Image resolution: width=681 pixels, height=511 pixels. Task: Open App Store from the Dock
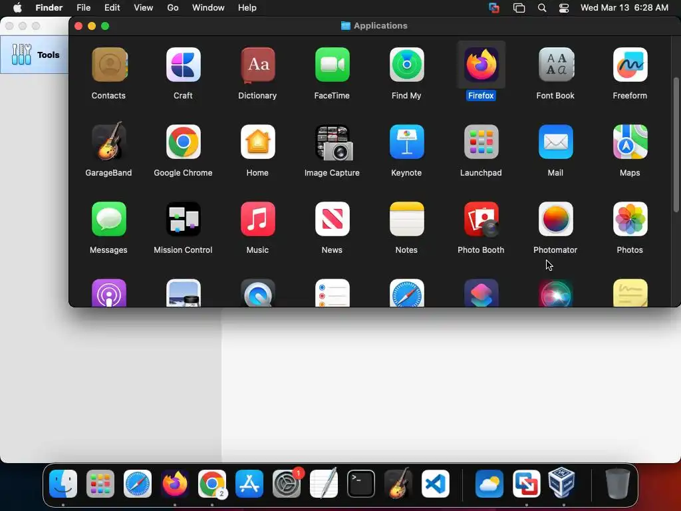[249, 484]
